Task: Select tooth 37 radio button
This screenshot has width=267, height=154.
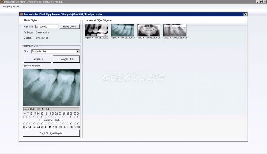Action: point(75,124)
